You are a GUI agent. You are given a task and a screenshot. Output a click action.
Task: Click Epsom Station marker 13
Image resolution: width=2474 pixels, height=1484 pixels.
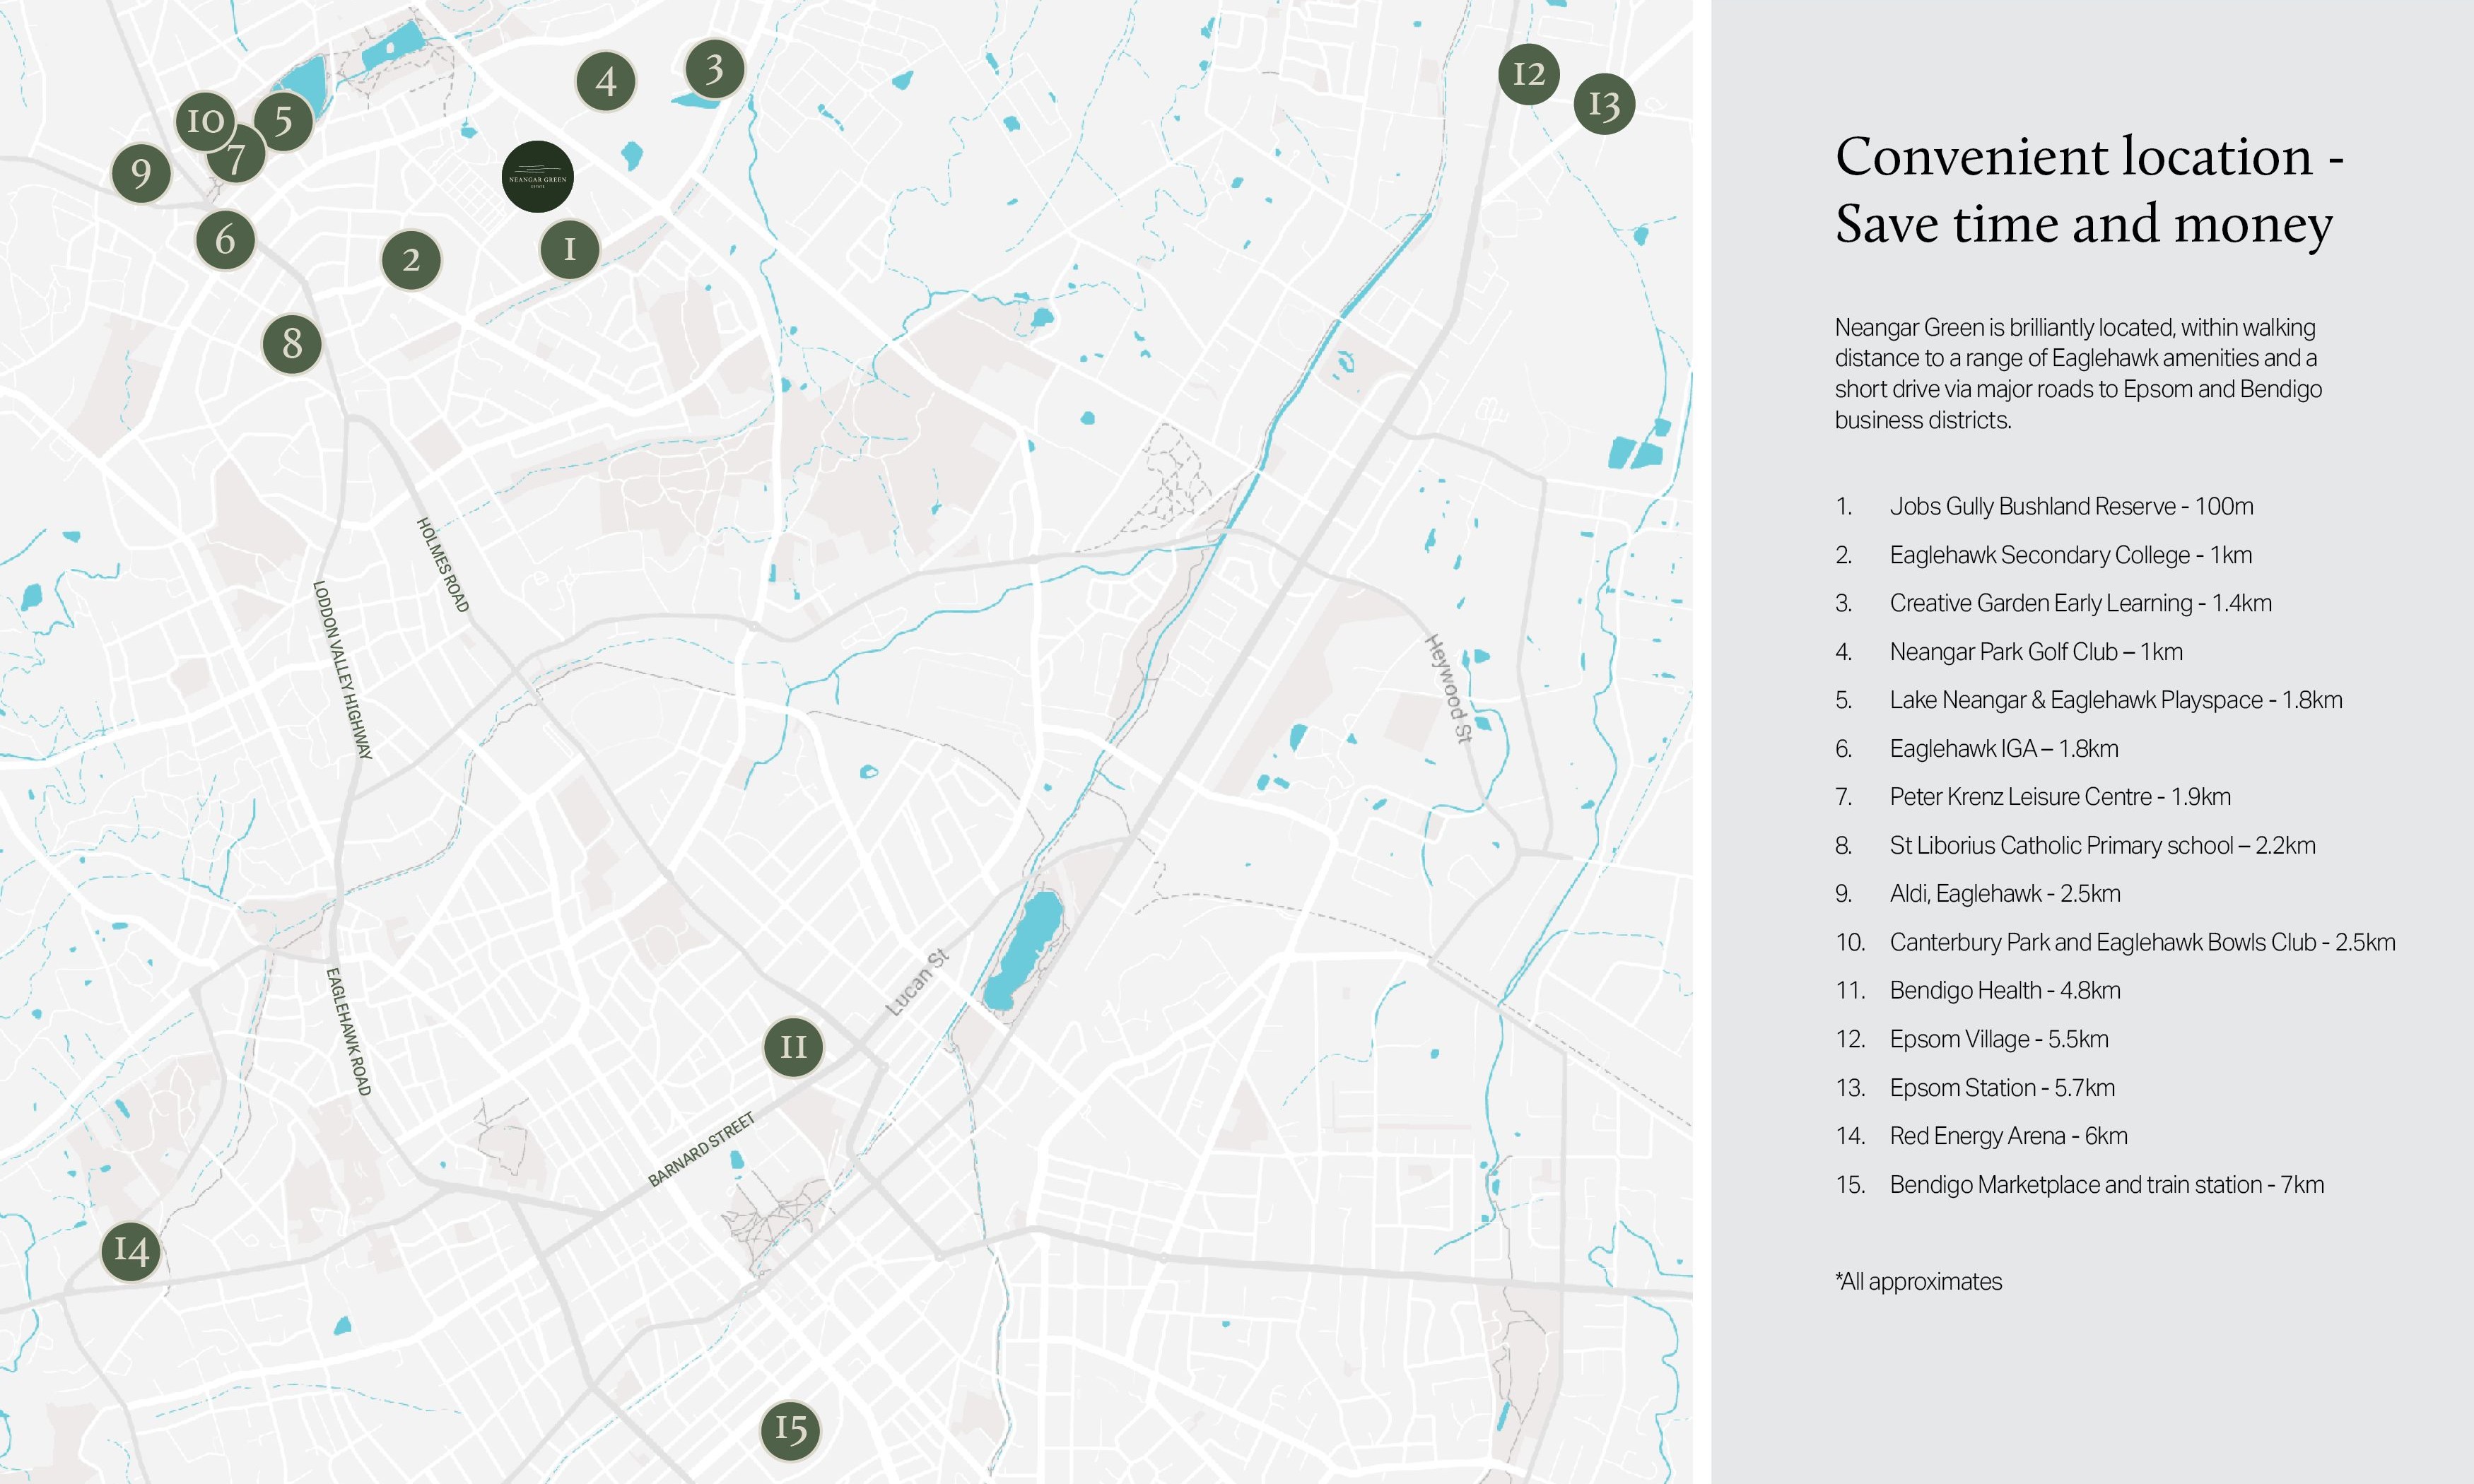pyautogui.click(x=1604, y=104)
